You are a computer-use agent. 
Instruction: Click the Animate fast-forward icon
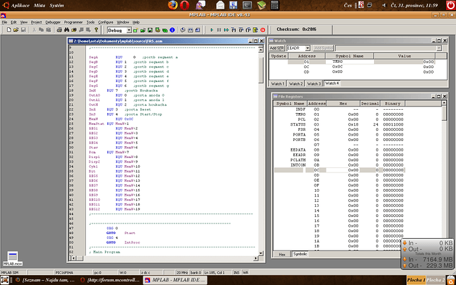(x=226, y=30)
